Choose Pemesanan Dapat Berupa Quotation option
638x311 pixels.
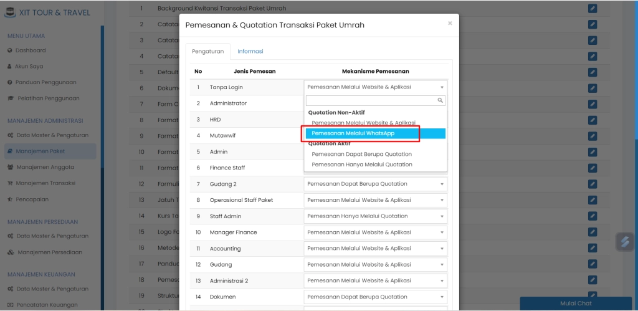361,154
